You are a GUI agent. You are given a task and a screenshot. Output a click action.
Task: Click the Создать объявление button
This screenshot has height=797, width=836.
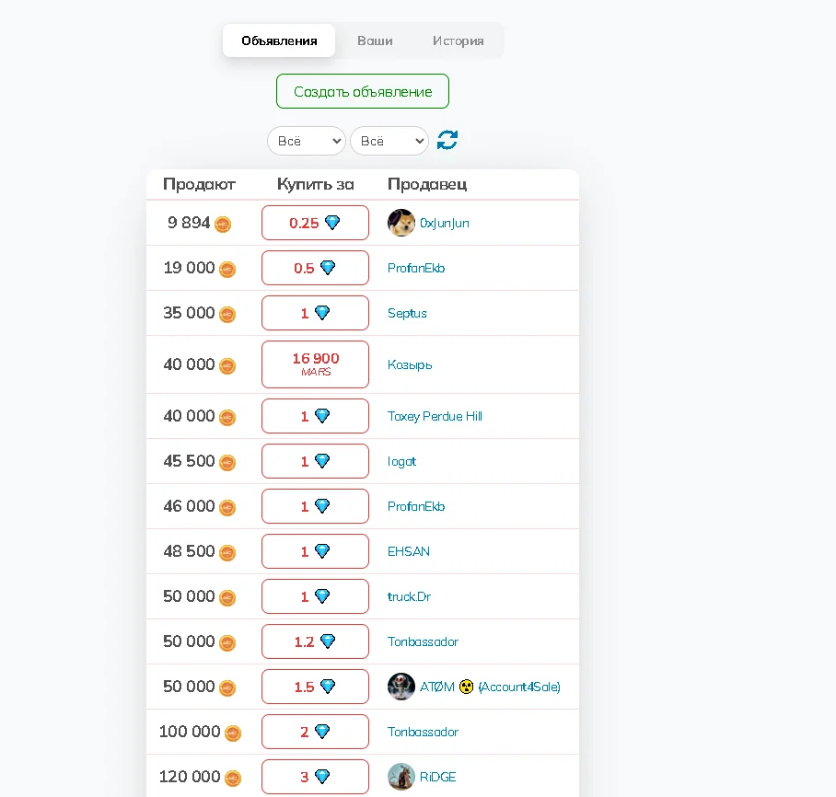[x=363, y=91]
